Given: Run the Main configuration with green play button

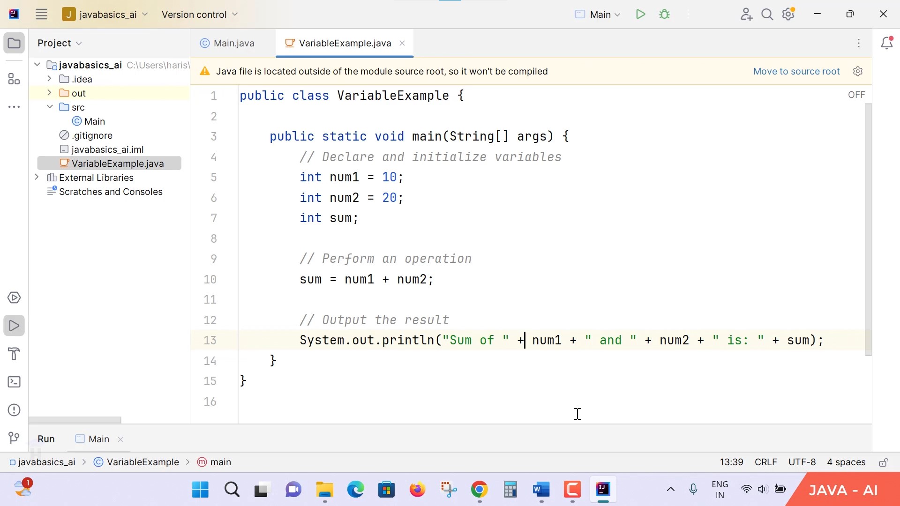Looking at the screenshot, I should coord(640,14).
